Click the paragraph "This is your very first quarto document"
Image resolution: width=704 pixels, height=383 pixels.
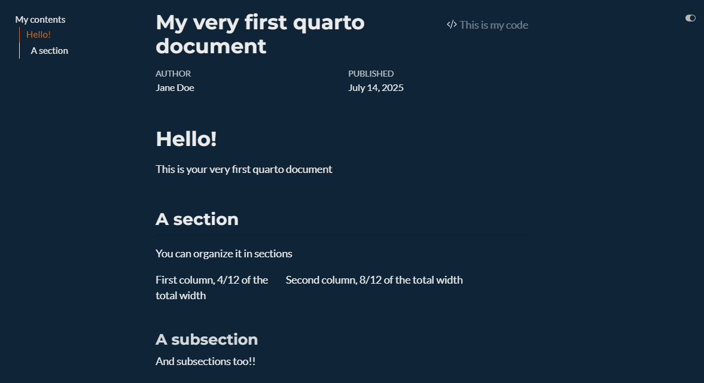[x=244, y=169]
